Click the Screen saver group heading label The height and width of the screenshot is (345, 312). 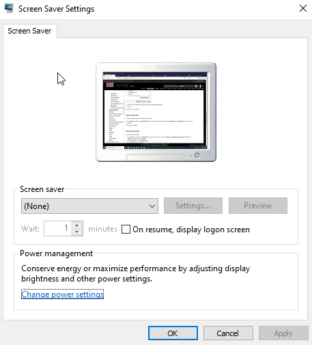pyautogui.click(x=42, y=189)
